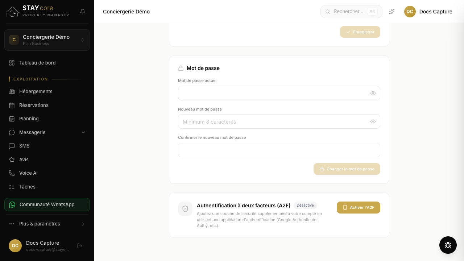464x261 pixels.
Task: Open Communauté WhatsApp
Action: tap(47, 204)
